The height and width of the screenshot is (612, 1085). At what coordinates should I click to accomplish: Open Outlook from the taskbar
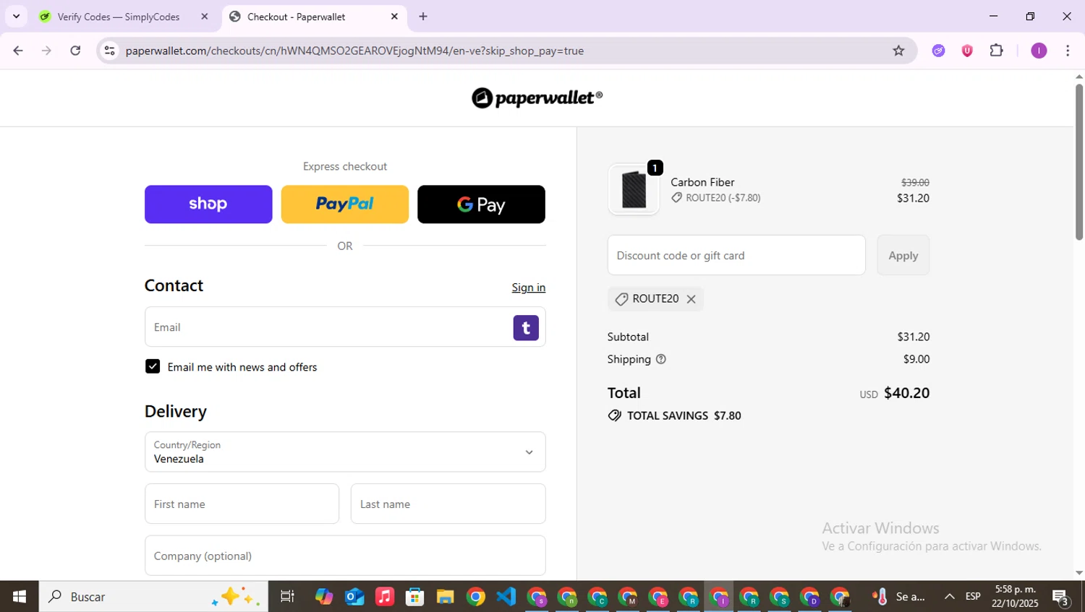click(354, 597)
